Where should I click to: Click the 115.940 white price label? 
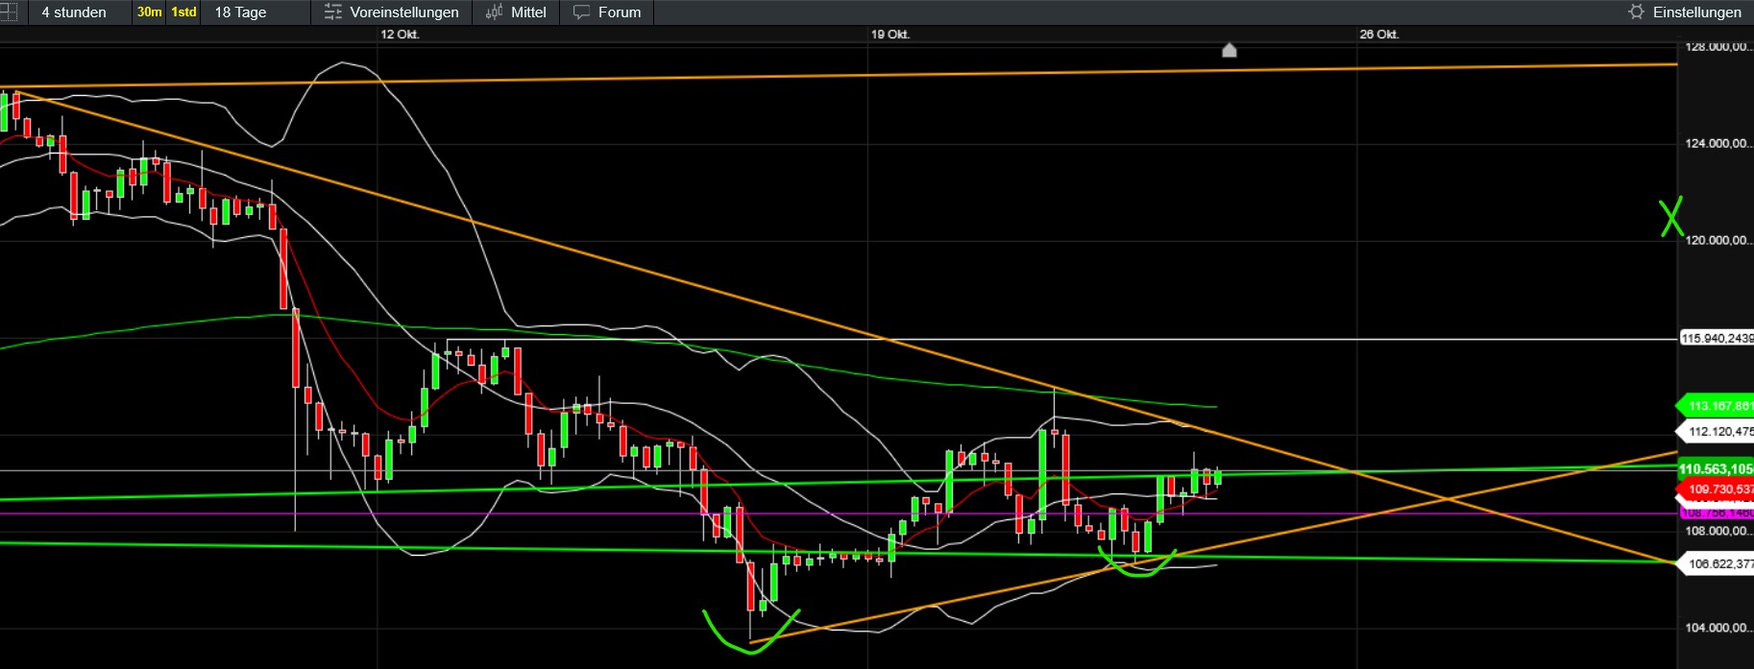tap(1717, 339)
